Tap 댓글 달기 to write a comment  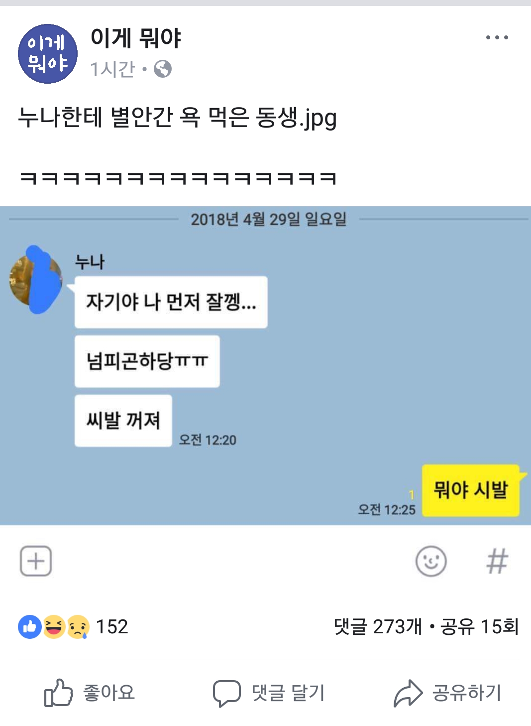pos(269,693)
